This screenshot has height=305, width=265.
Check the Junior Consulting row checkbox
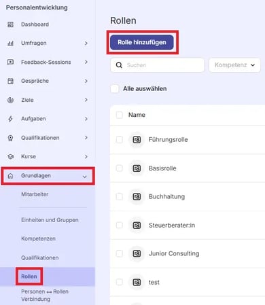120,253
